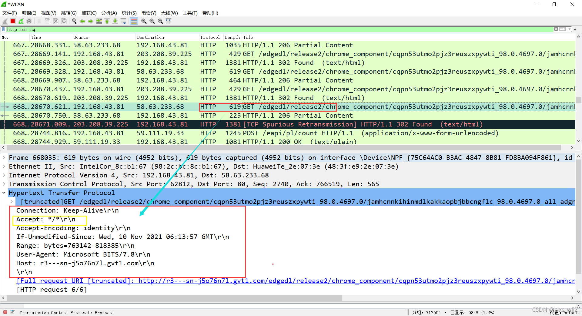Open the Full request URI link

pos(296,281)
